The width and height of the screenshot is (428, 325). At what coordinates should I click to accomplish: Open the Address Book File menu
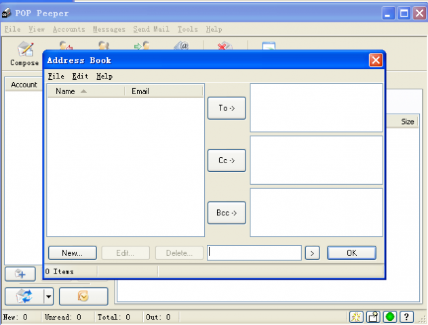[x=56, y=77]
